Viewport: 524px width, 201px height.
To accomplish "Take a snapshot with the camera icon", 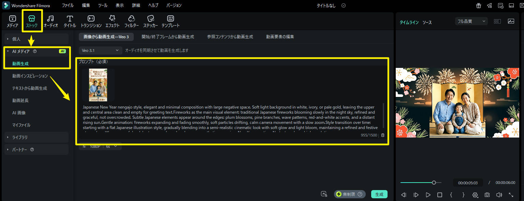I will pos(487,195).
